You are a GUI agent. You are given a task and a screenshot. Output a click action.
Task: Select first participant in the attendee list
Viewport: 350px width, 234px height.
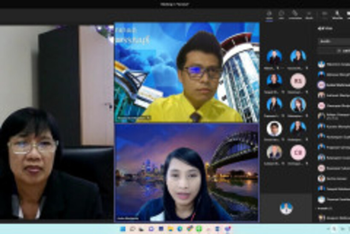point(334,64)
